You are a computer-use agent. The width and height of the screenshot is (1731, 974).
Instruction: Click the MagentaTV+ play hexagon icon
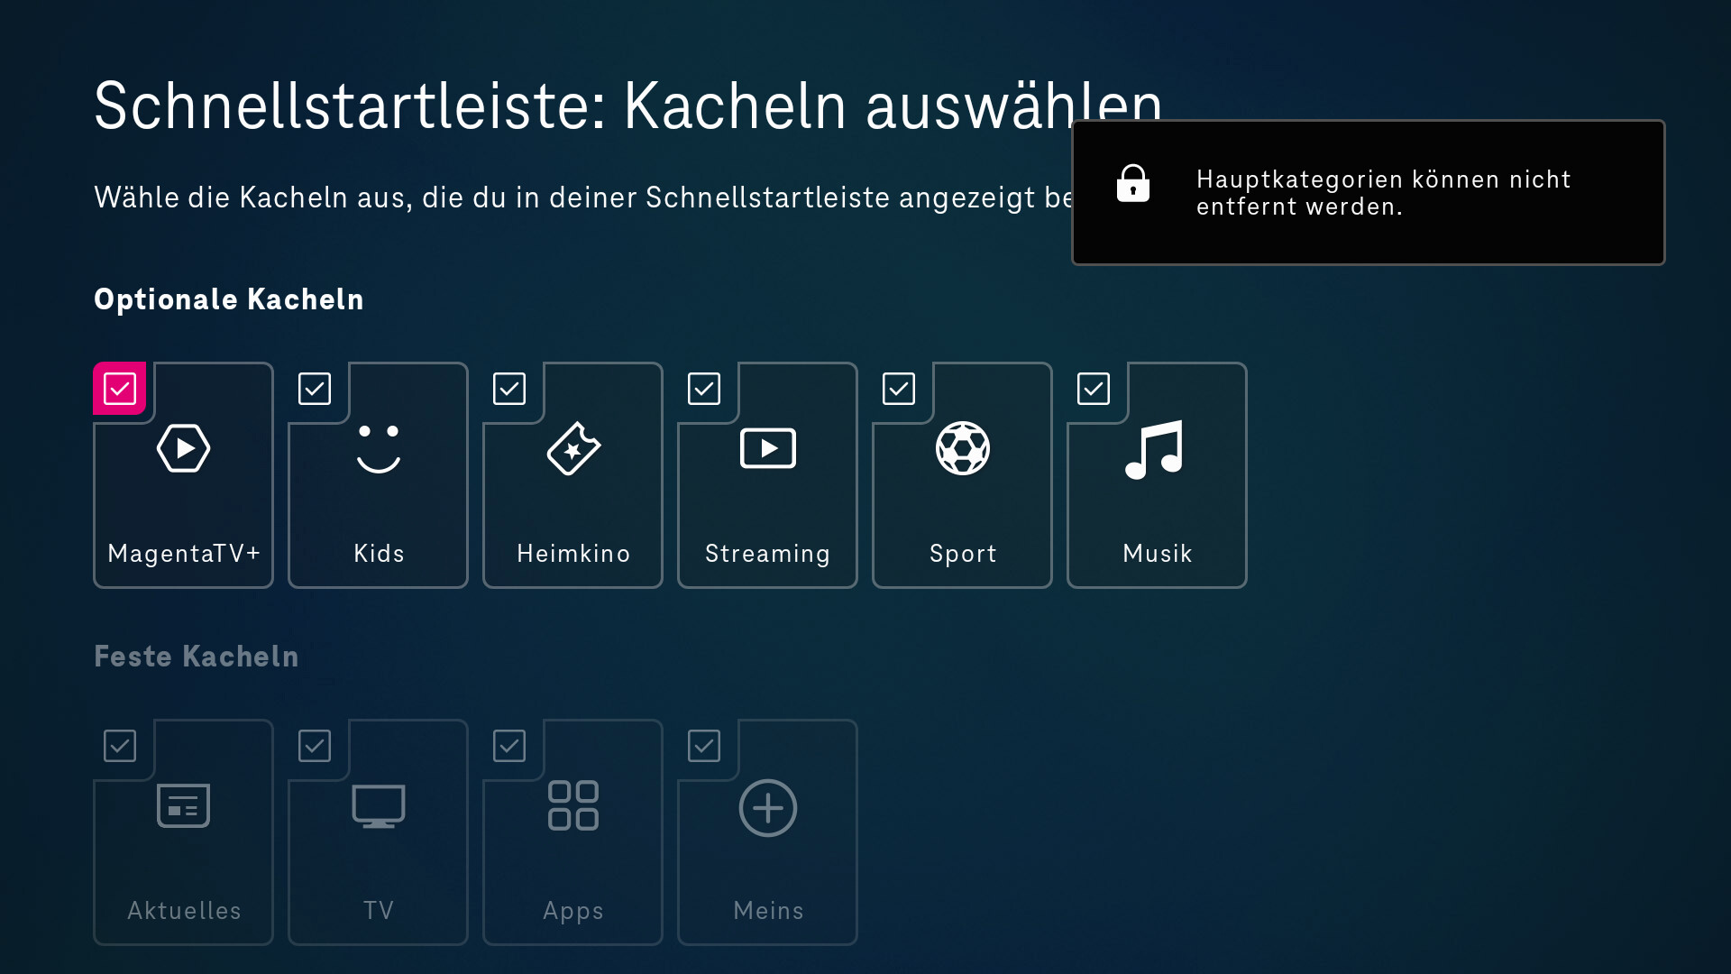tap(183, 448)
